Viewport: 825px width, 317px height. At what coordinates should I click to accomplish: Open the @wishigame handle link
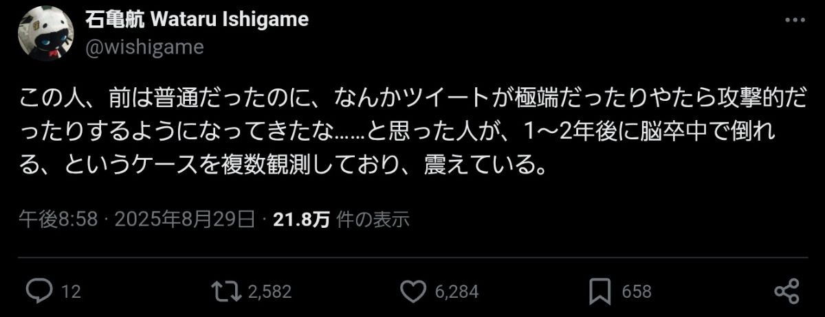point(144,47)
